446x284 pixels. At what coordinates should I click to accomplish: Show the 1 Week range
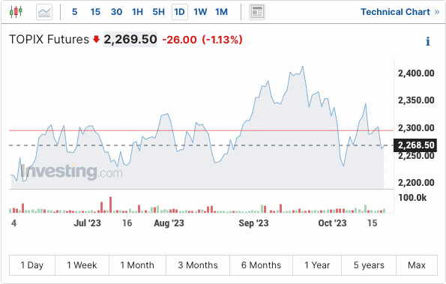(82, 265)
